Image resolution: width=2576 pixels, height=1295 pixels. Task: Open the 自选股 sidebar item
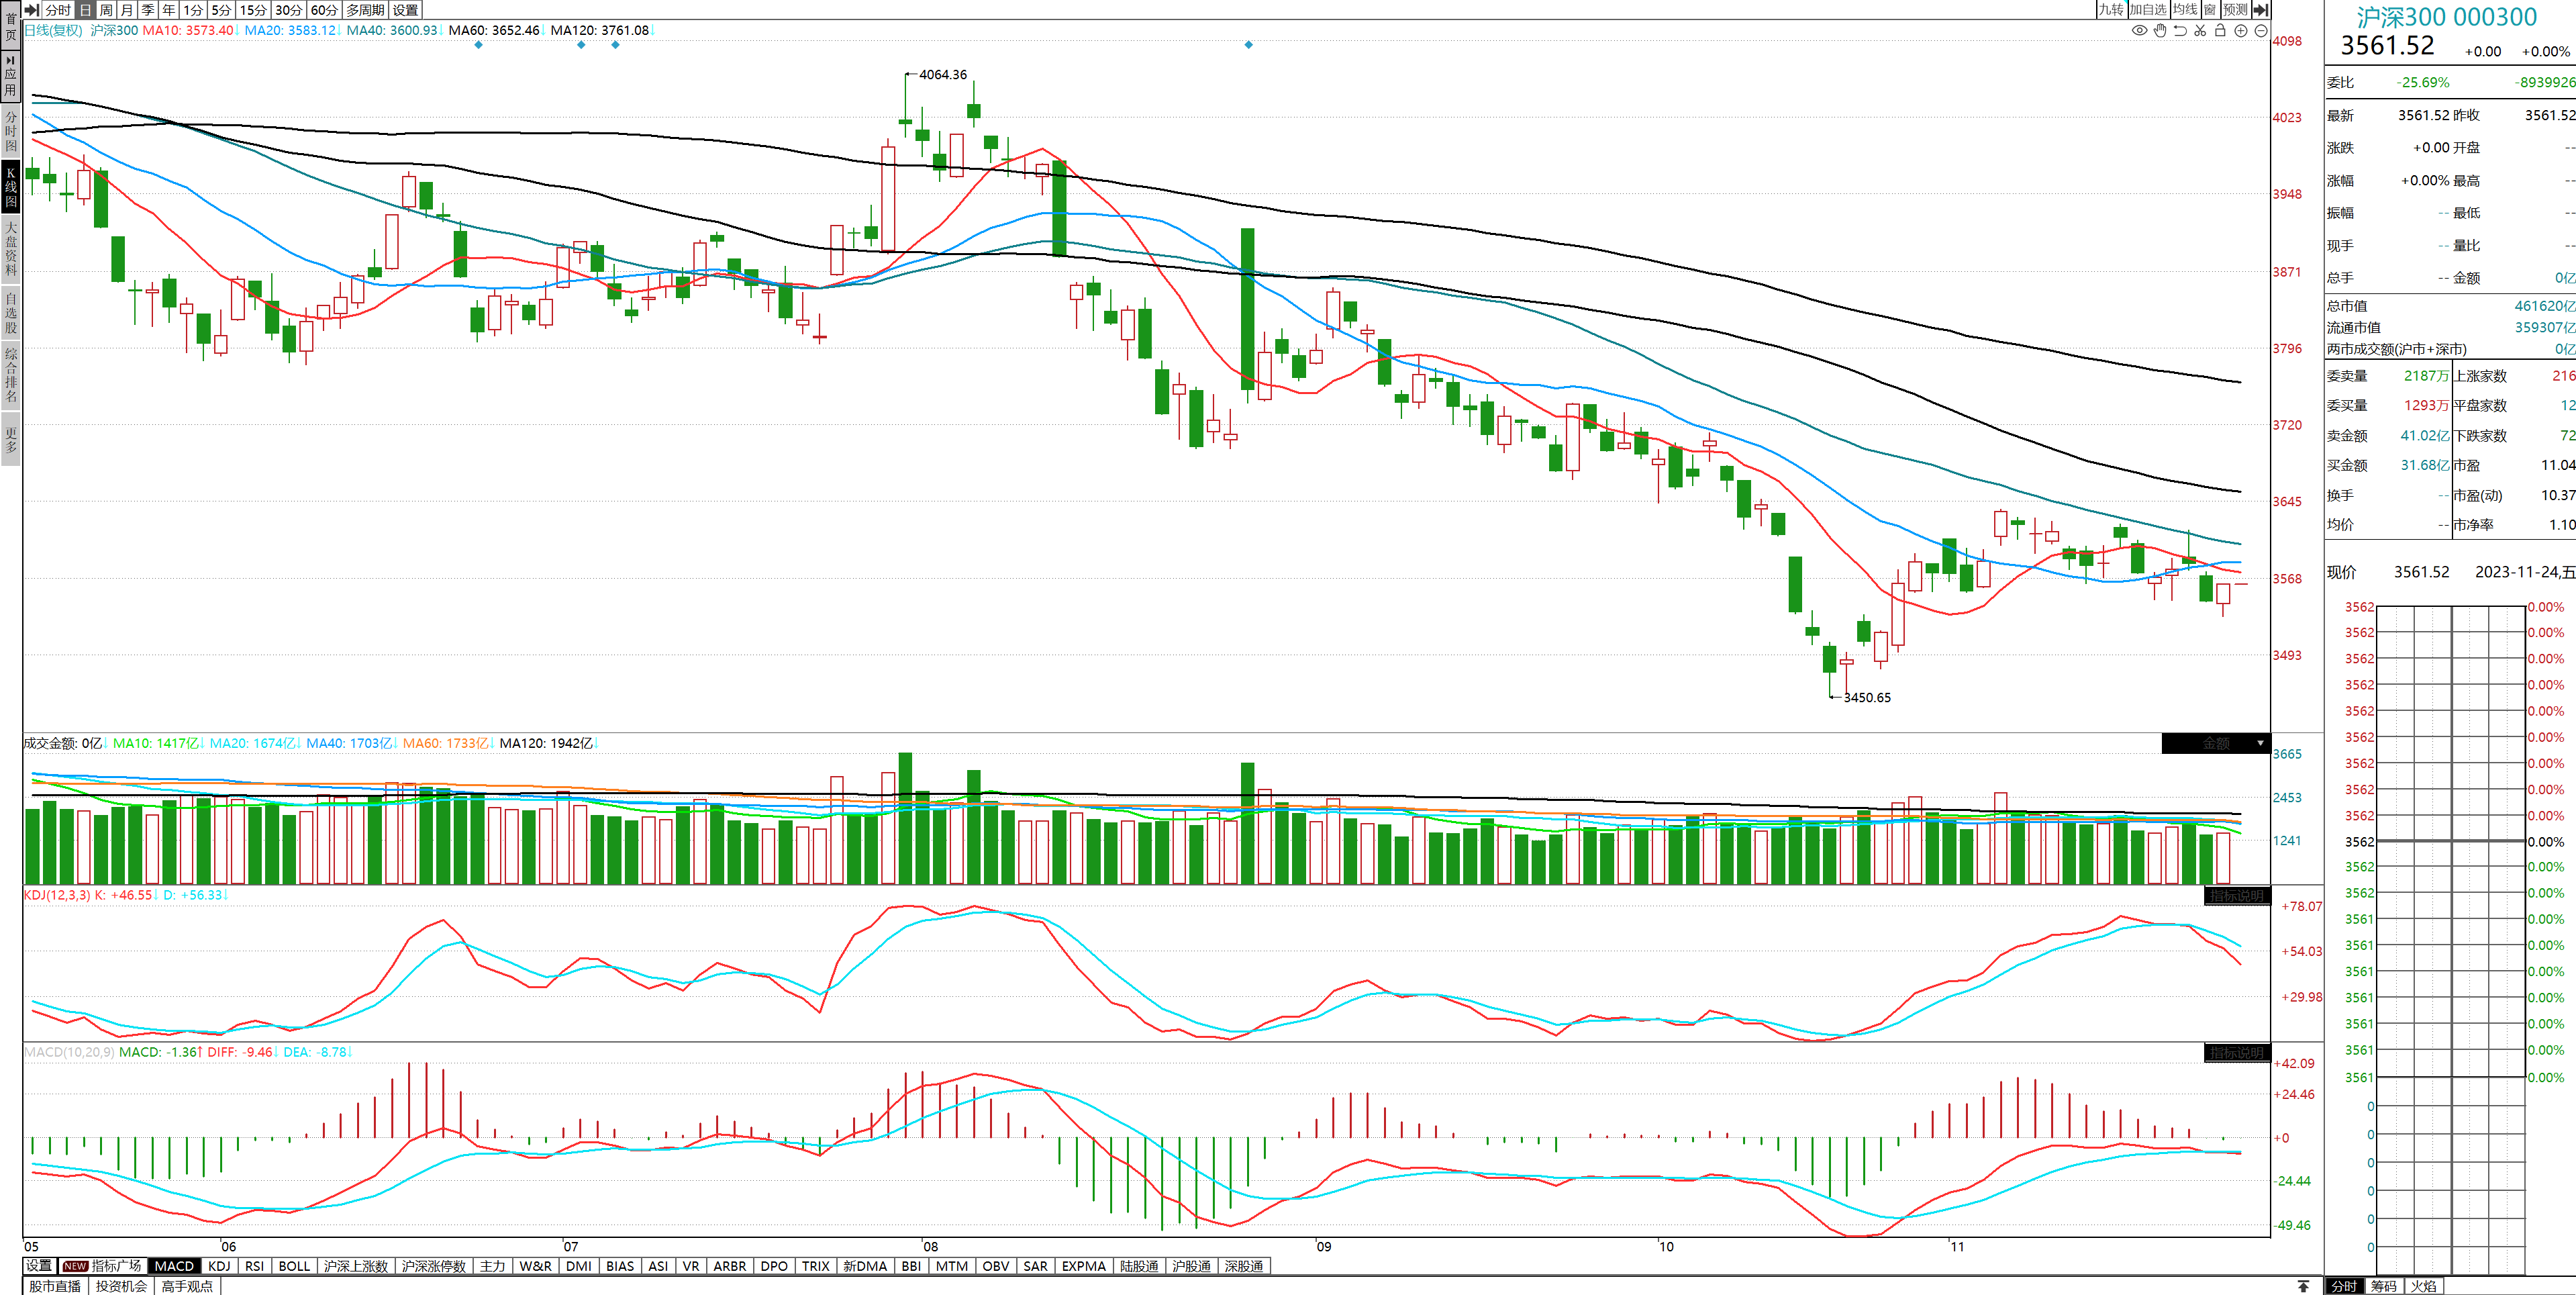[10, 313]
